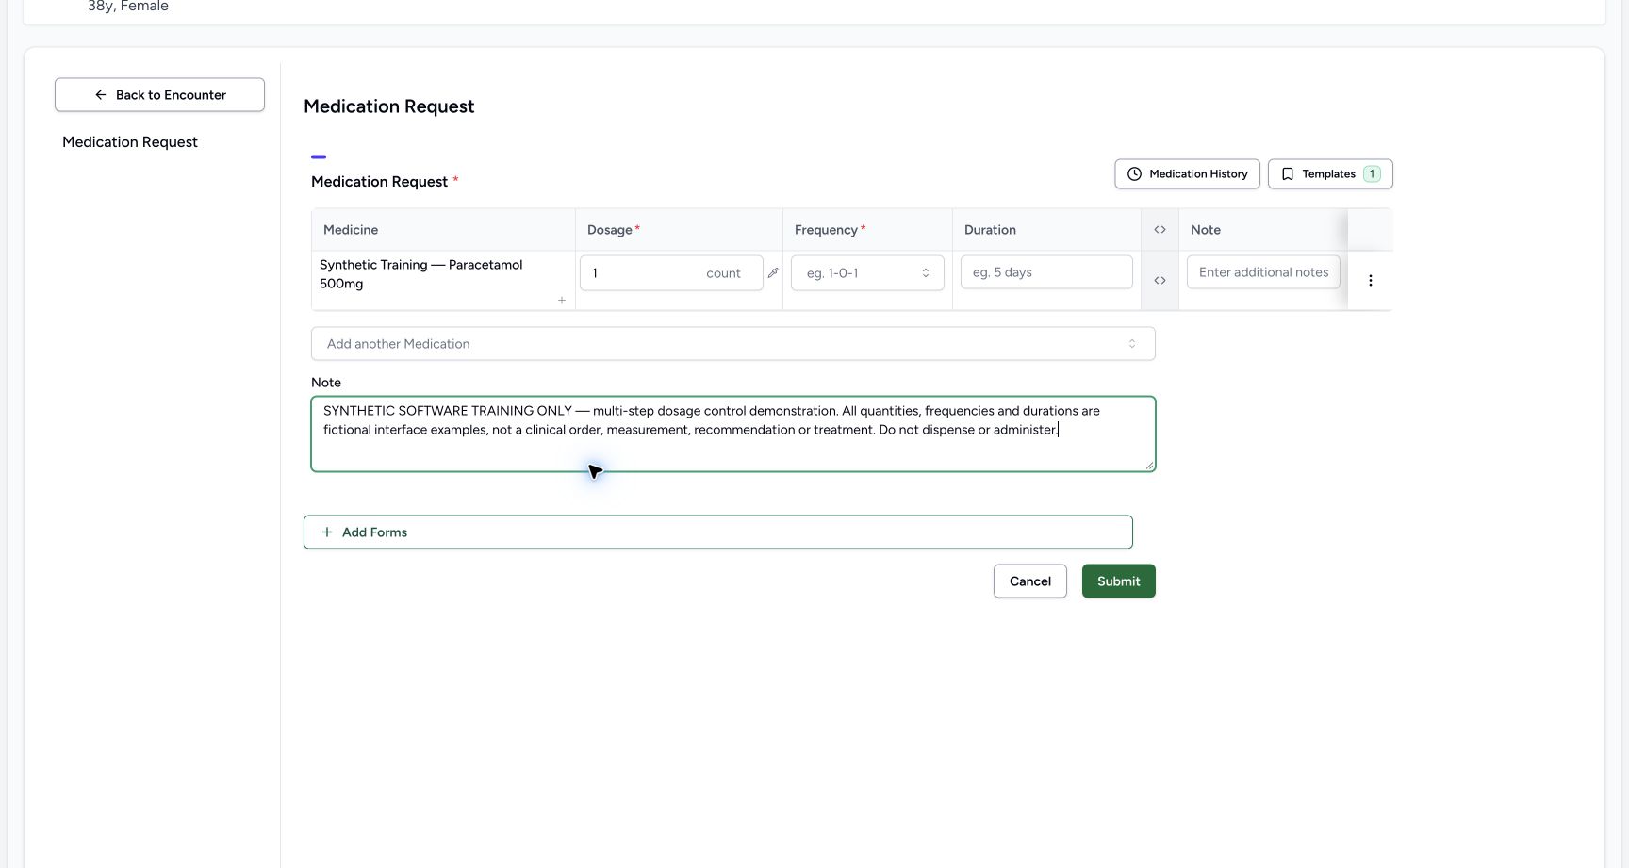1629x868 pixels.
Task: Click Add Forms button
Action: [717, 532]
